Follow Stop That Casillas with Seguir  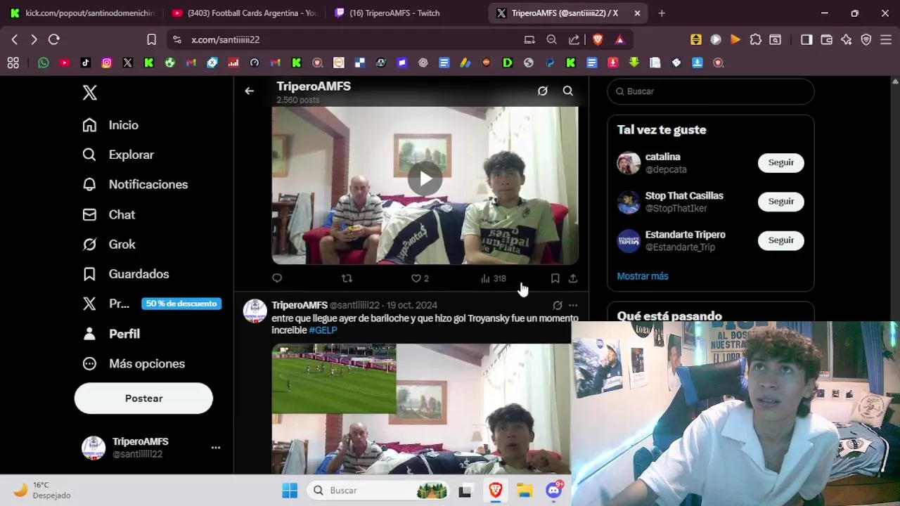point(780,201)
